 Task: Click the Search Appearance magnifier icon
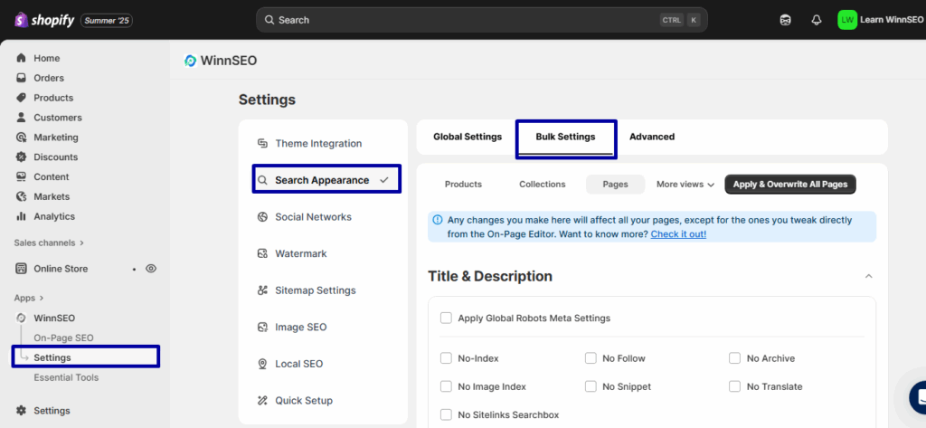[x=263, y=180]
